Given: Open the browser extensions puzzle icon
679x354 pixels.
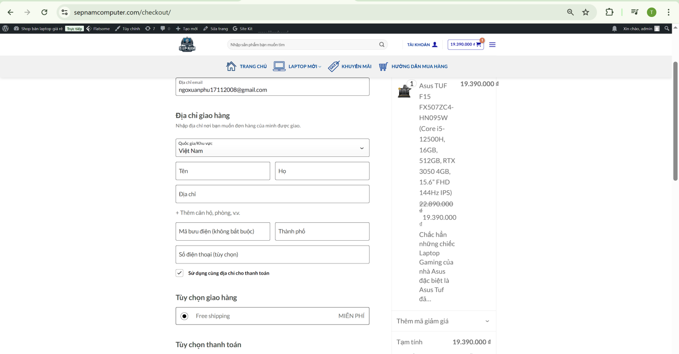Looking at the screenshot, I should coord(610,12).
